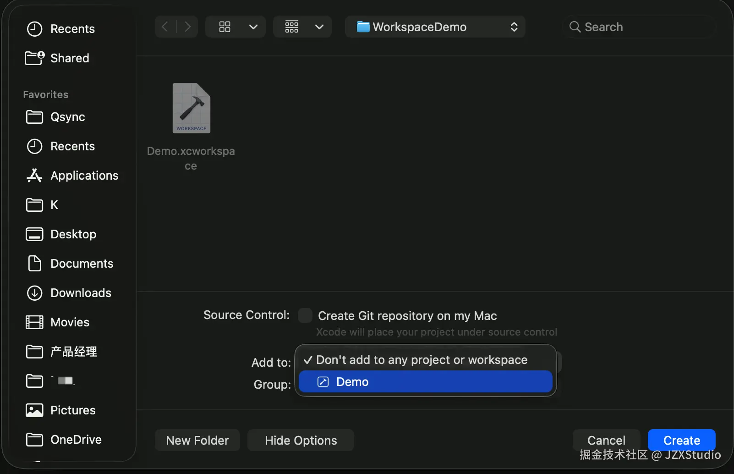Click the forward navigation arrow
The image size is (734, 474).
187,27
